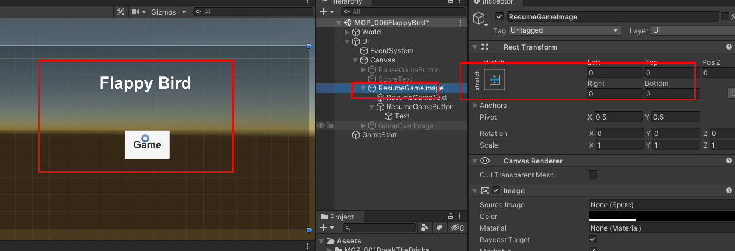
Task: Click search by type icon in Project
Action: click(425, 228)
